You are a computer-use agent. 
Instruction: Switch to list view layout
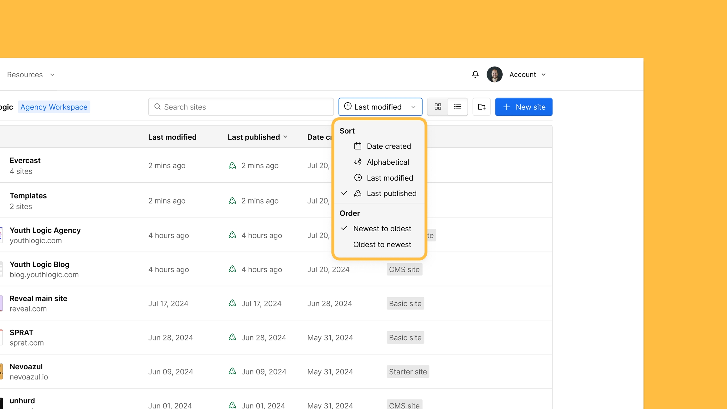tap(457, 107)
